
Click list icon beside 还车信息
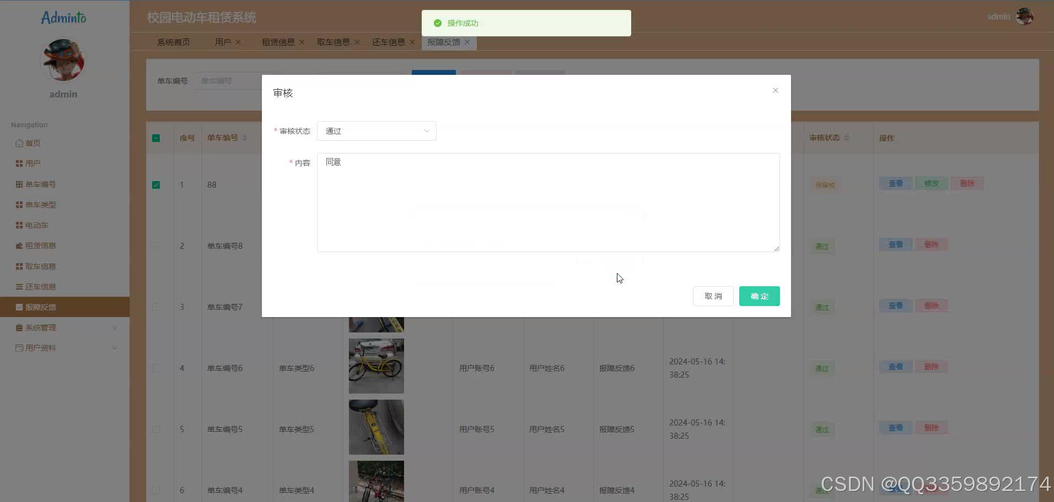[19, 287]
